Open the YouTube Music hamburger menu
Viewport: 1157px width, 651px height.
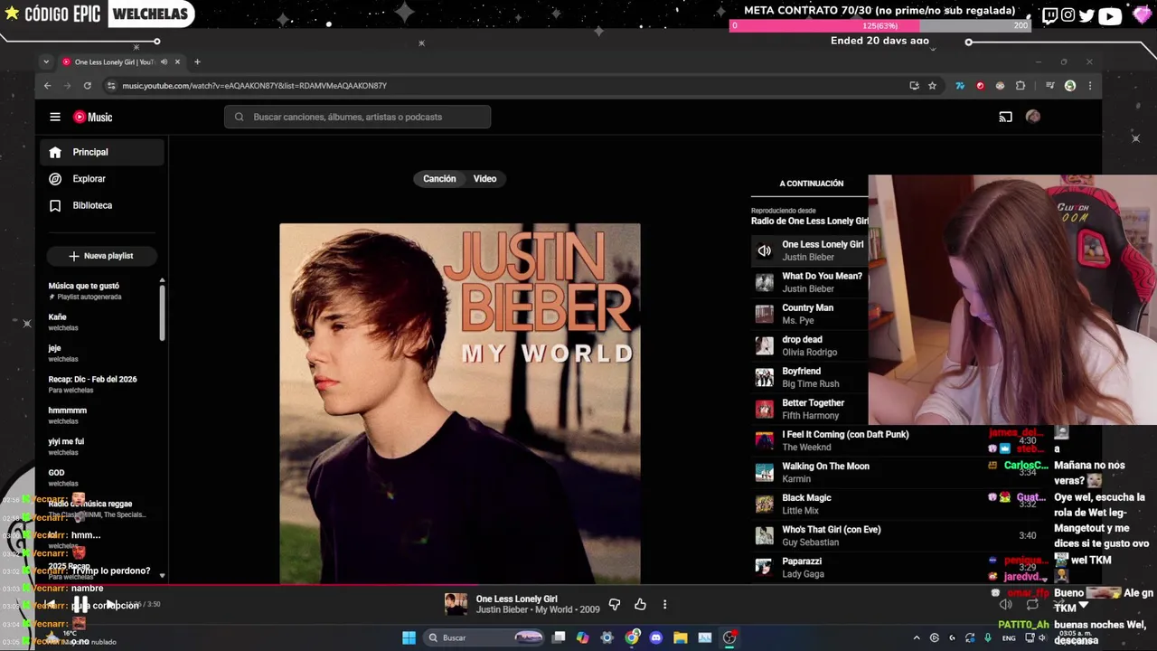55,117
